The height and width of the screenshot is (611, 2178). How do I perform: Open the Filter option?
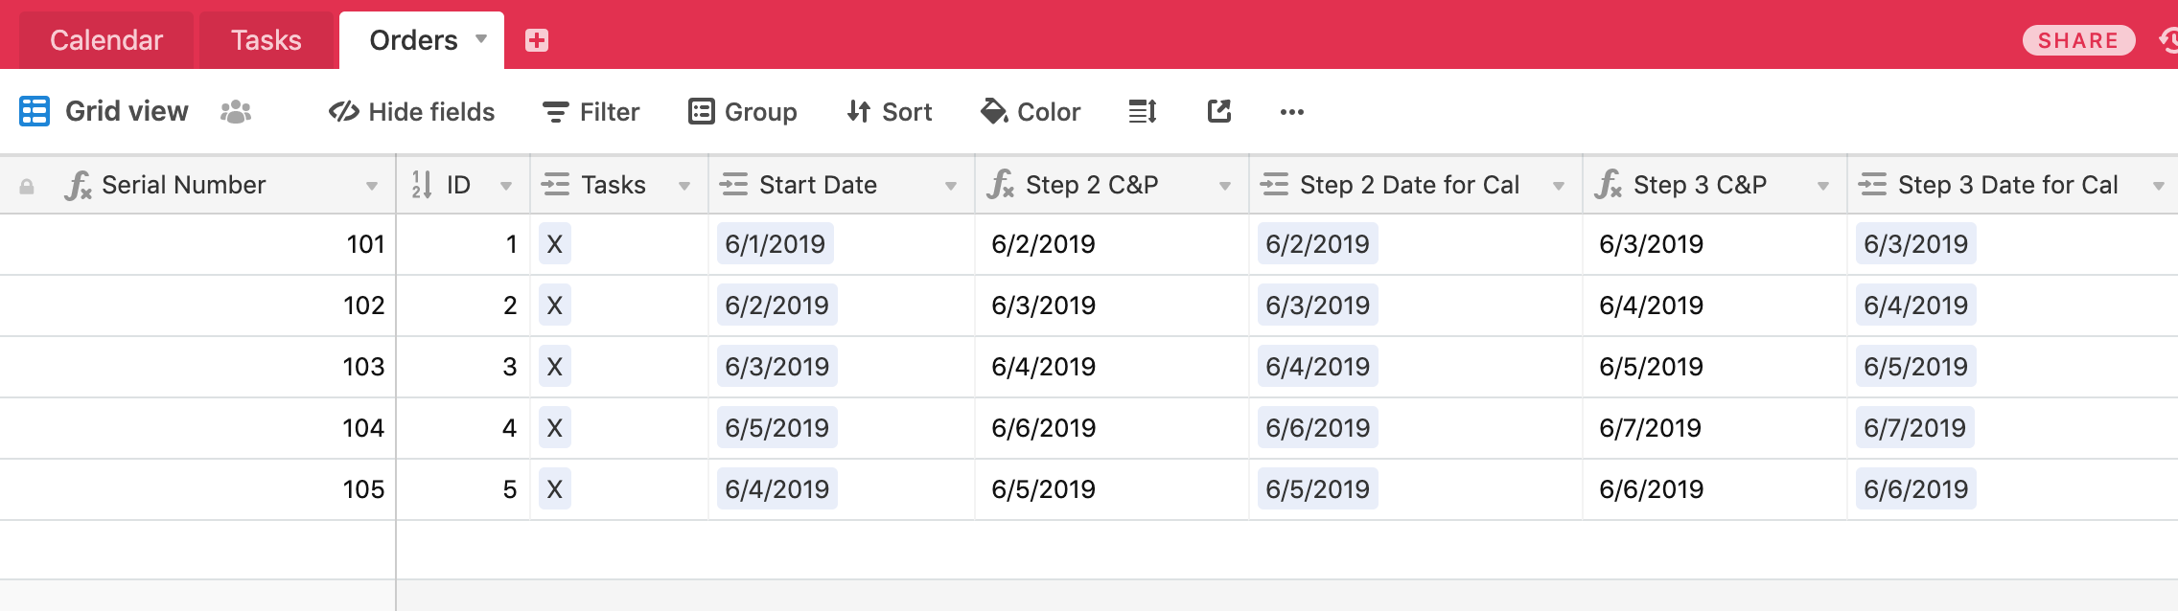[x=591, y=112]
